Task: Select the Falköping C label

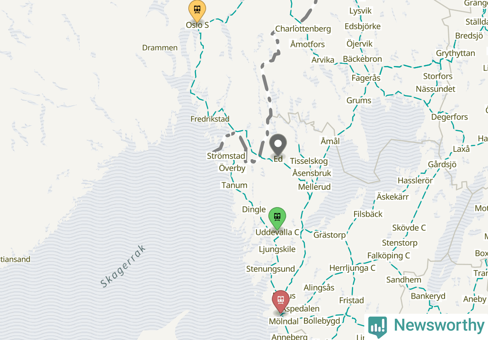Action: pyautogui.click(x=389, y=256)
